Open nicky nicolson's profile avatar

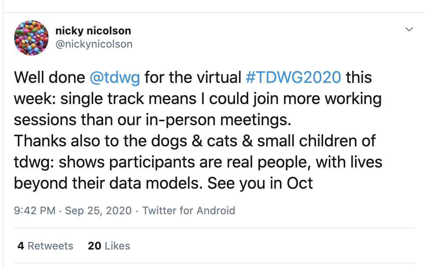(x=31, y=37)
